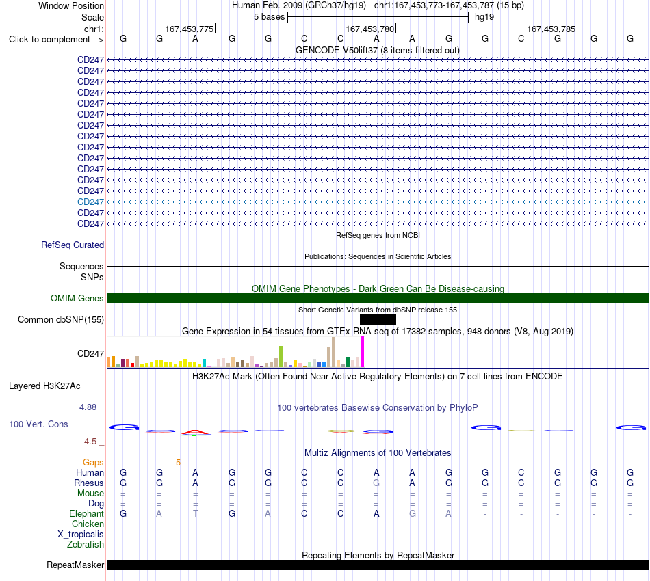Open the GENCODE V50lift37 track title
The image size is (650, 581).
(377, 50)
